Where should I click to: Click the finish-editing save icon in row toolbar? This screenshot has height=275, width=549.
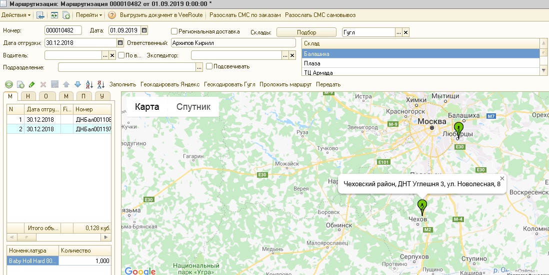[x=54, y=84]
